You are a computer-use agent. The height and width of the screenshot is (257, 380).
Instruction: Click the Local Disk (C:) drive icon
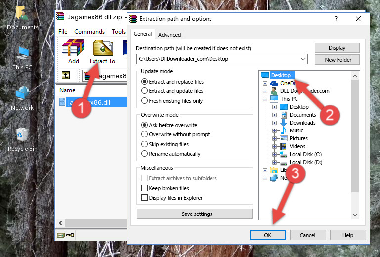[x=283, y=154]
